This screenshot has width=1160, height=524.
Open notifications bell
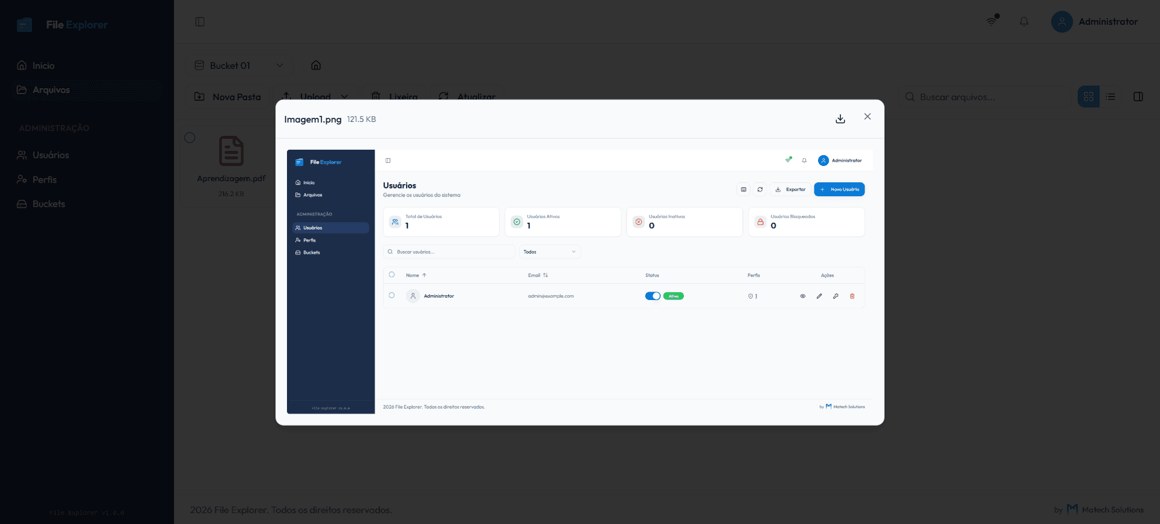1024,22
